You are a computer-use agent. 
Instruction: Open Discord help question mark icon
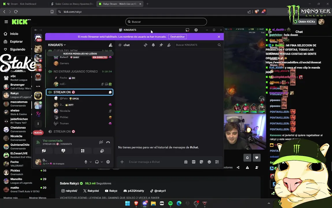click(196, 30)
